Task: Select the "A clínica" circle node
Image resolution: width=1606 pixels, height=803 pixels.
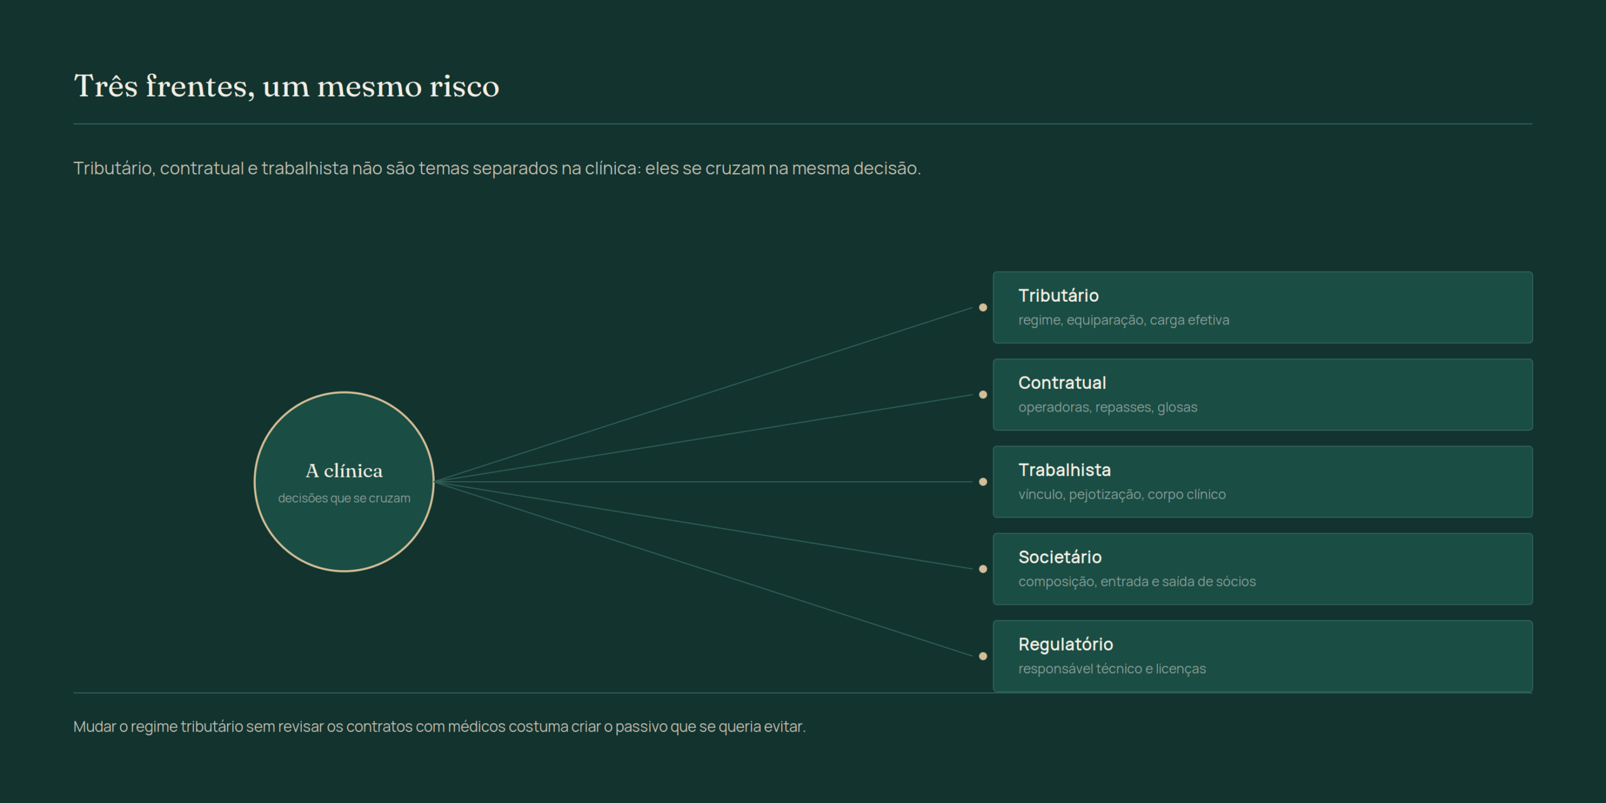Action: (344, 482)
